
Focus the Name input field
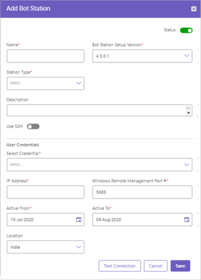pos(45,56)
